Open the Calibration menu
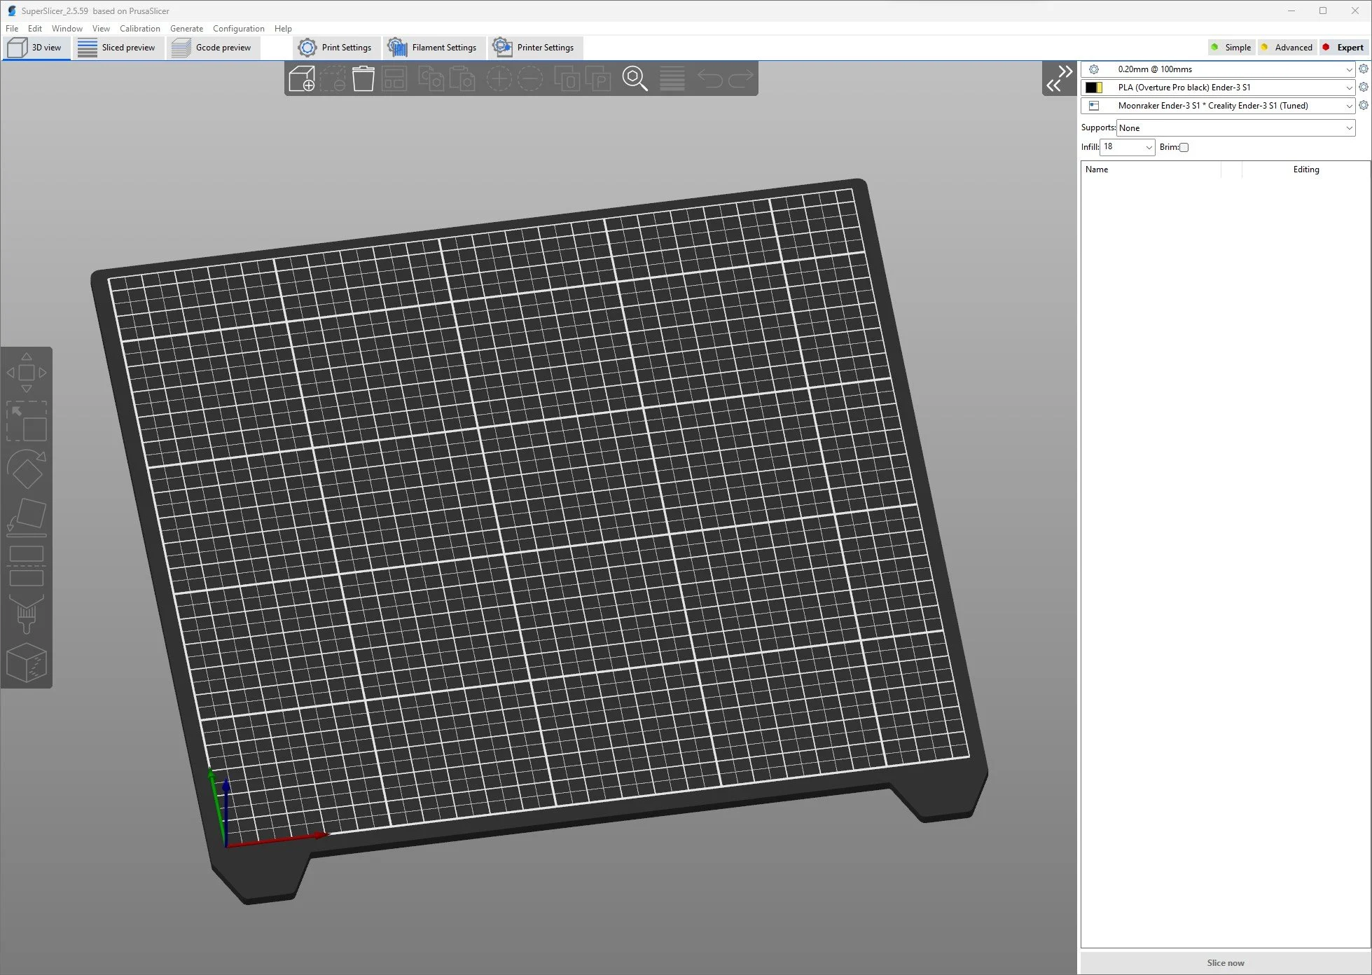Image resolution: width=1372 pixels, height=975 pixels. pyautogui.click(x=140, y=29)
